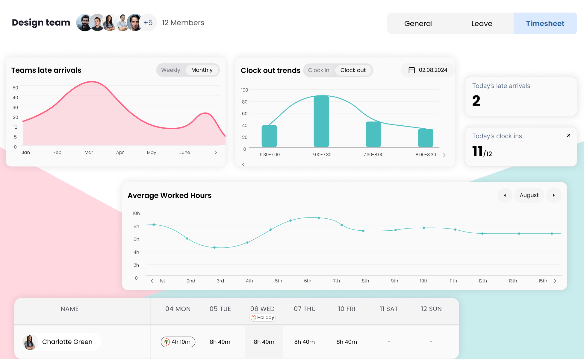Open the Leave tab
The height and width of the screenshot is (359, 584).
(x=481, y=23)
